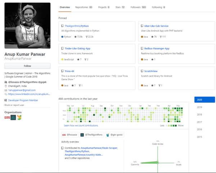Click the profile photo thumbnail
The width and height of the screenshot is (216, 173).
(x=27, y=26)
